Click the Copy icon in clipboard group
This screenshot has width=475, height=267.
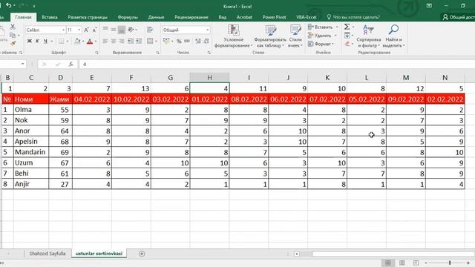13,36
